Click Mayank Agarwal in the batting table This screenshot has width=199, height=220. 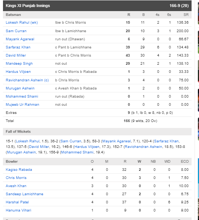(x=20, y=39)
